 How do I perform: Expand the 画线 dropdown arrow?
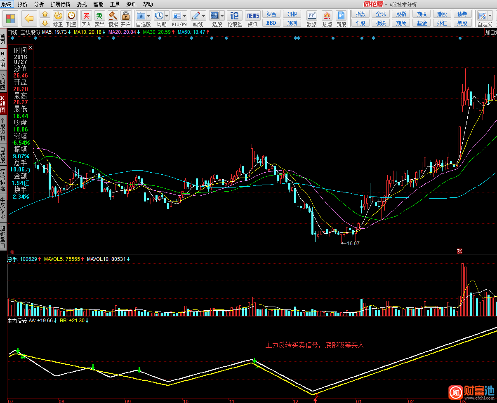point(204,16)
